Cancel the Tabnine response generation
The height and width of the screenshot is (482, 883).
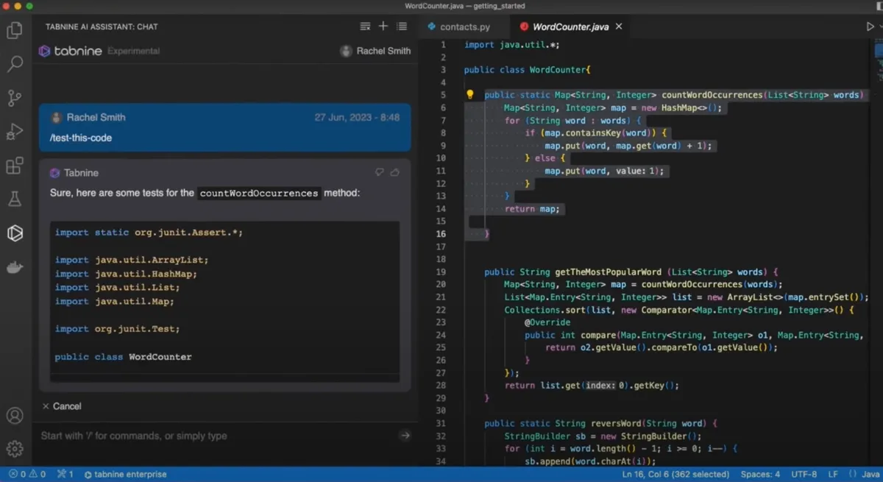61,406
